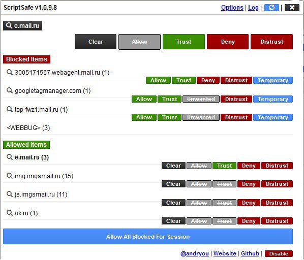Image resolution: width=304 pixels, height=260 pixels.
Task: Click the Blocked Items label
Action: point(26,59)
